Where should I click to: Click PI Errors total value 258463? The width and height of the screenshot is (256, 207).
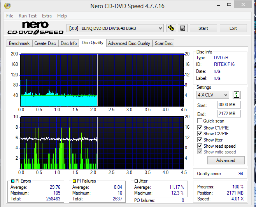tap(53, 199)
